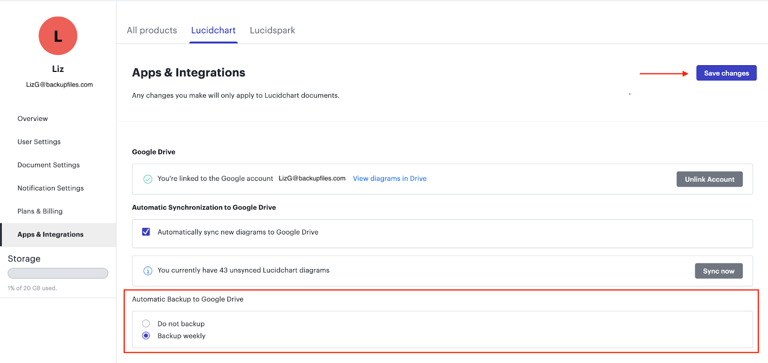Screen dimensions: 768x363
Task: Open Notification Settings
Action: [50, 188]
